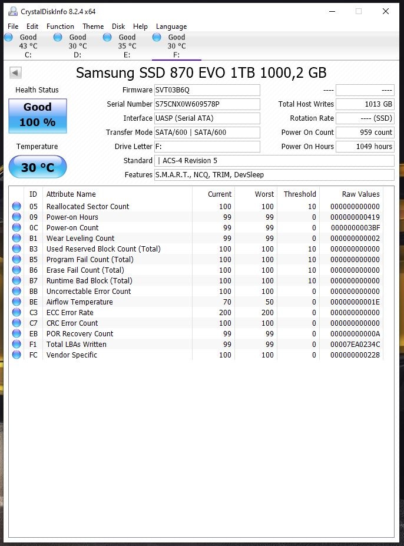404x546 pixels.
Task: Click the Firmware field SVT03B6Q
Action: click(207, 90)
